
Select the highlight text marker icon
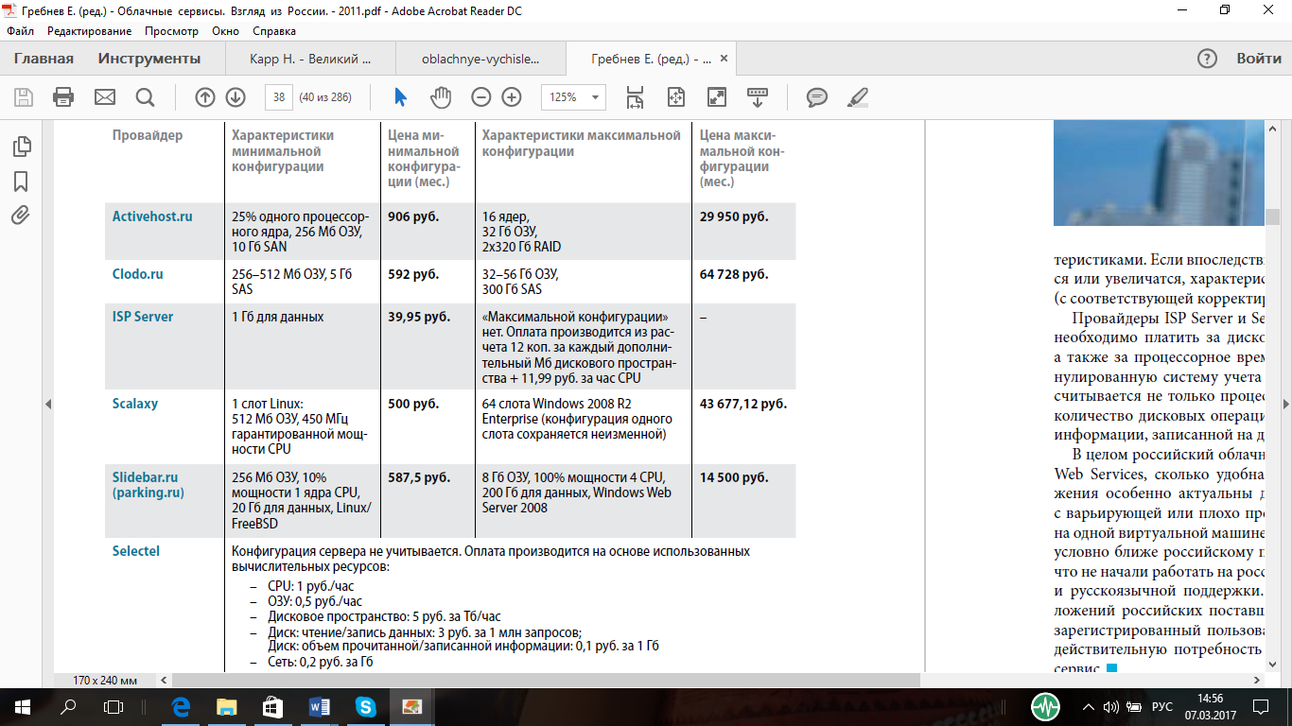858,96
